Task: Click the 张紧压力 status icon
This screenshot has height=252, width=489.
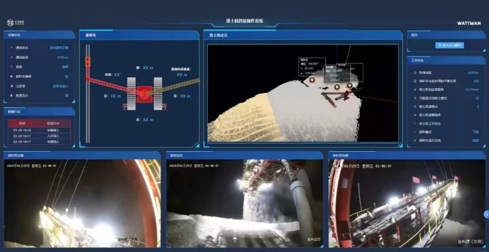Action: point(11,96)
